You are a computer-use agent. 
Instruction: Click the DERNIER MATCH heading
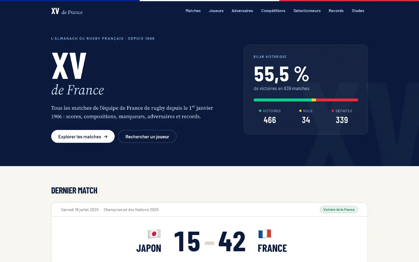point(74,190)
